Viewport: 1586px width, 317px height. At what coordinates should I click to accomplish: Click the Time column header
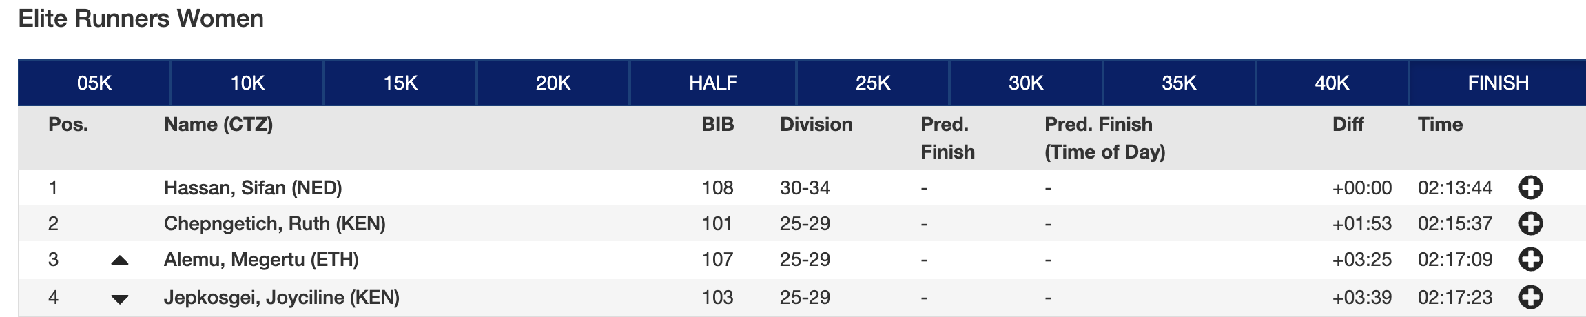(1440, 125)
